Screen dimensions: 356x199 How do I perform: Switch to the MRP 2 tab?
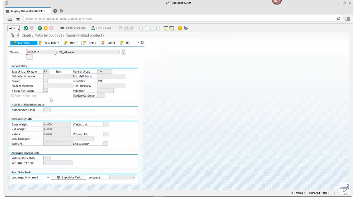92,43
